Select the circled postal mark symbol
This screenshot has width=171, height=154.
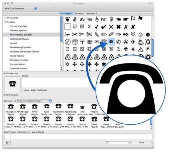point(75,42)
